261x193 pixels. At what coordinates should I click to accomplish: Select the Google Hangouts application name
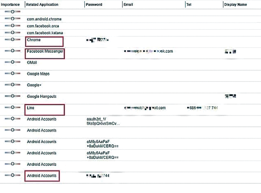click(x=42, y=96)
